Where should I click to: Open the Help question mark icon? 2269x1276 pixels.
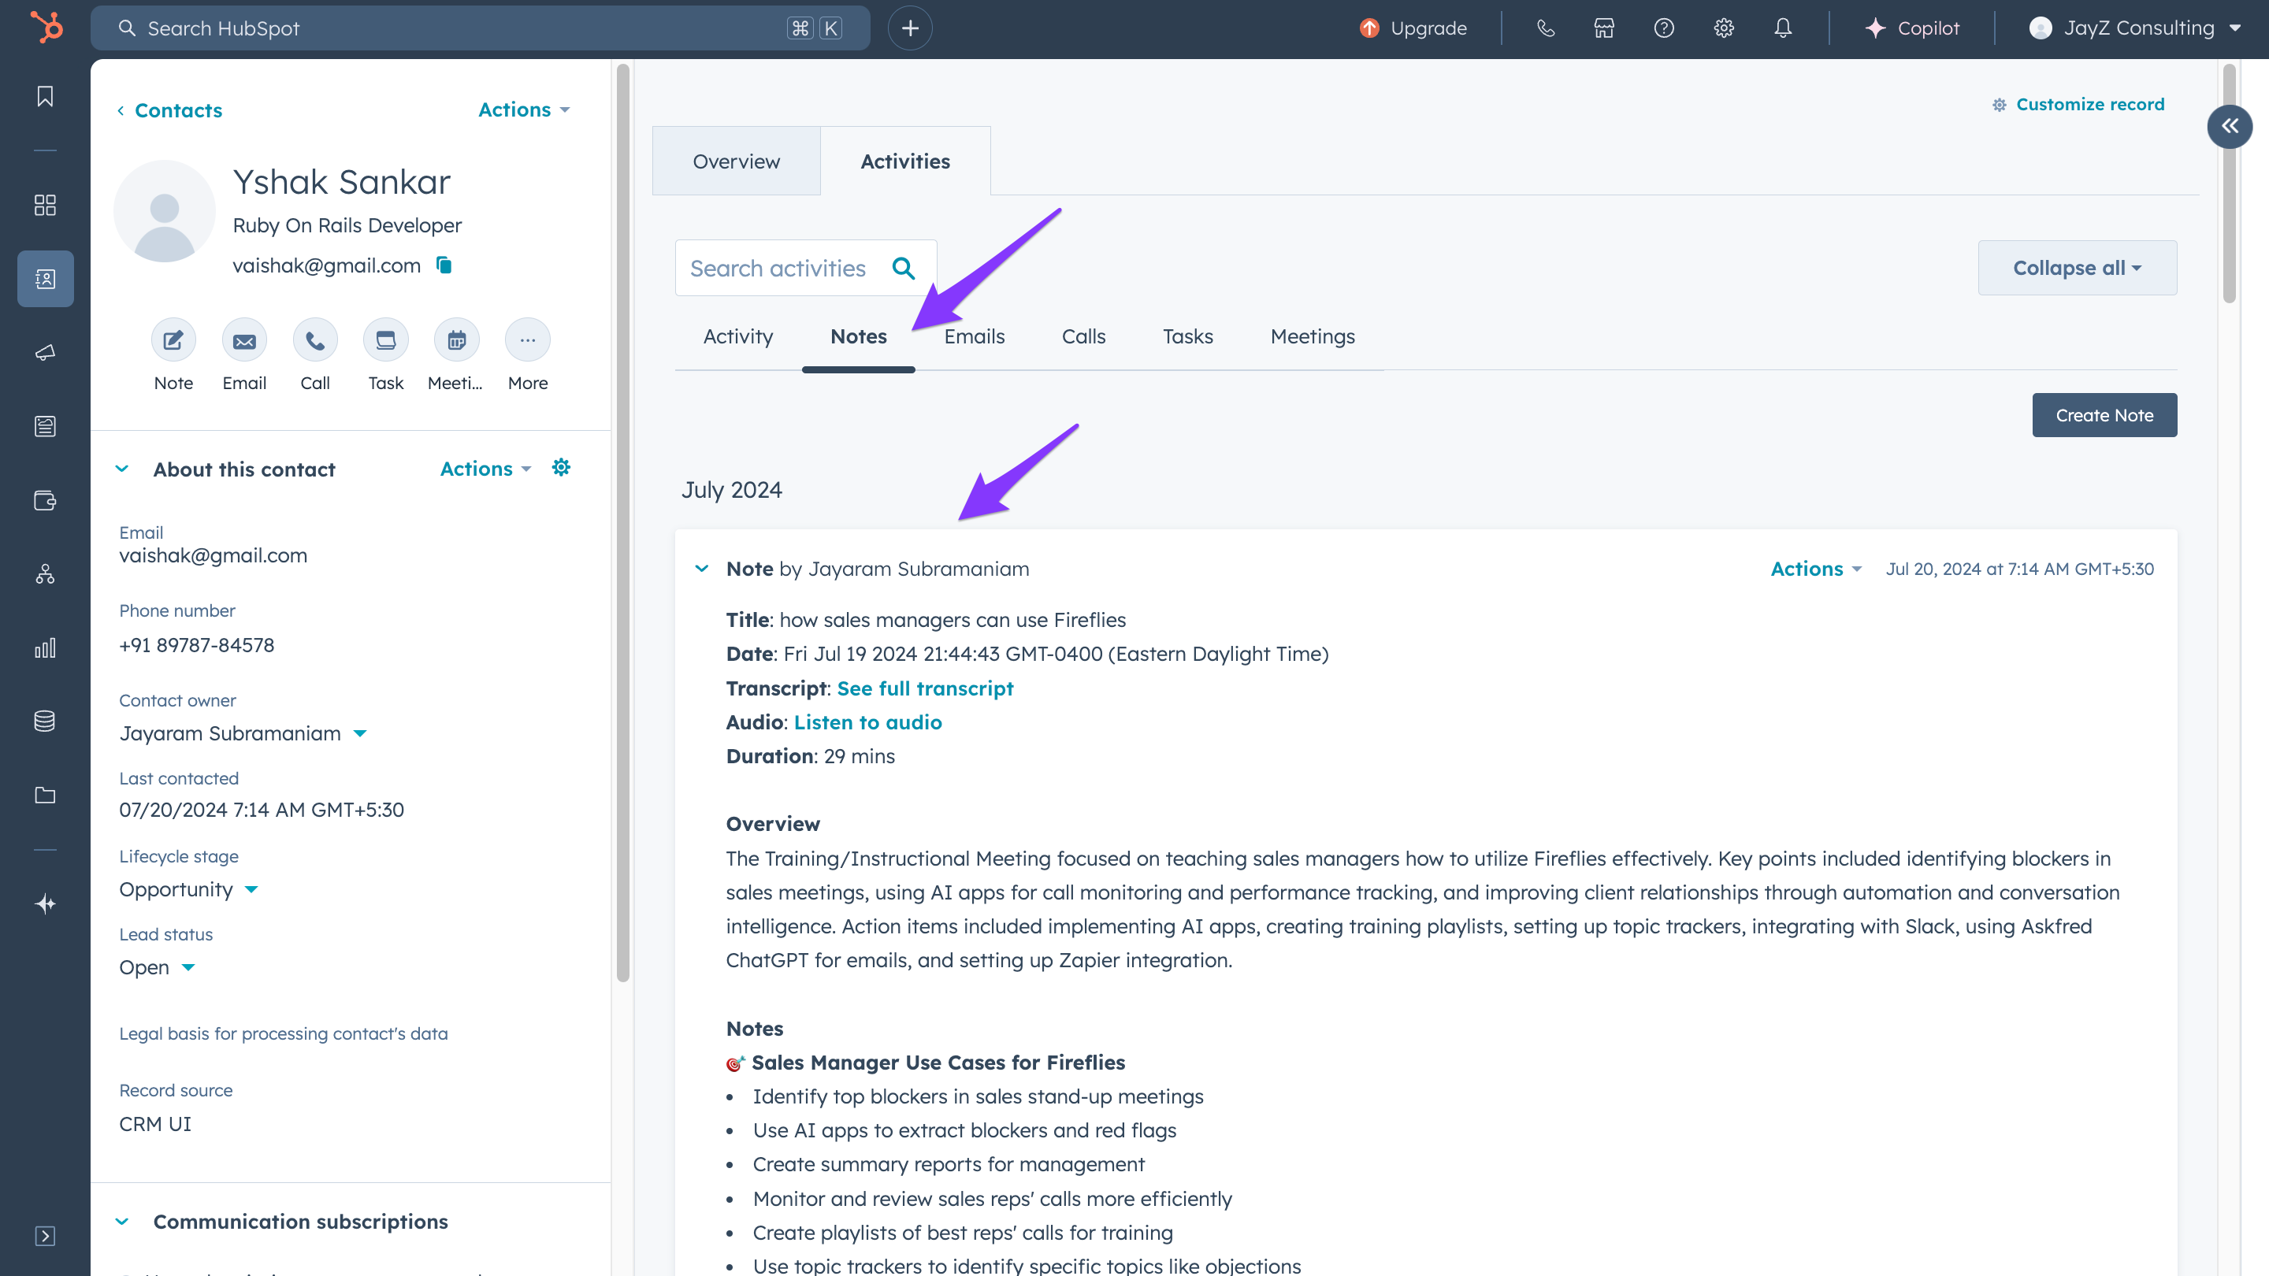[1664, 28]
